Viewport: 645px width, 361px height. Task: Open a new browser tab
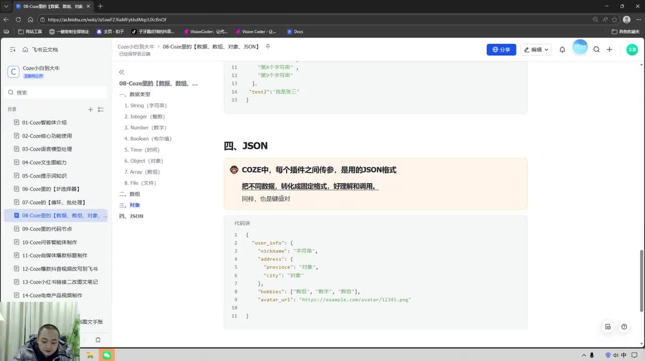[100, 6]
